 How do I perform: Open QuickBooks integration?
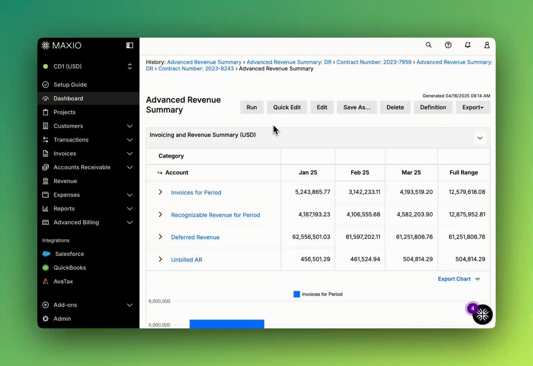tap(88, 268)
